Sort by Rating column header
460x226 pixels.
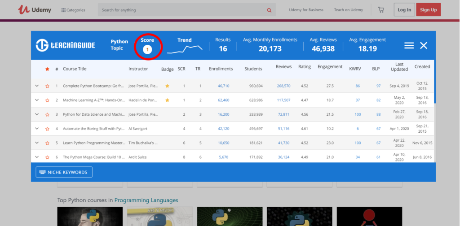click(x=305, y=67)
